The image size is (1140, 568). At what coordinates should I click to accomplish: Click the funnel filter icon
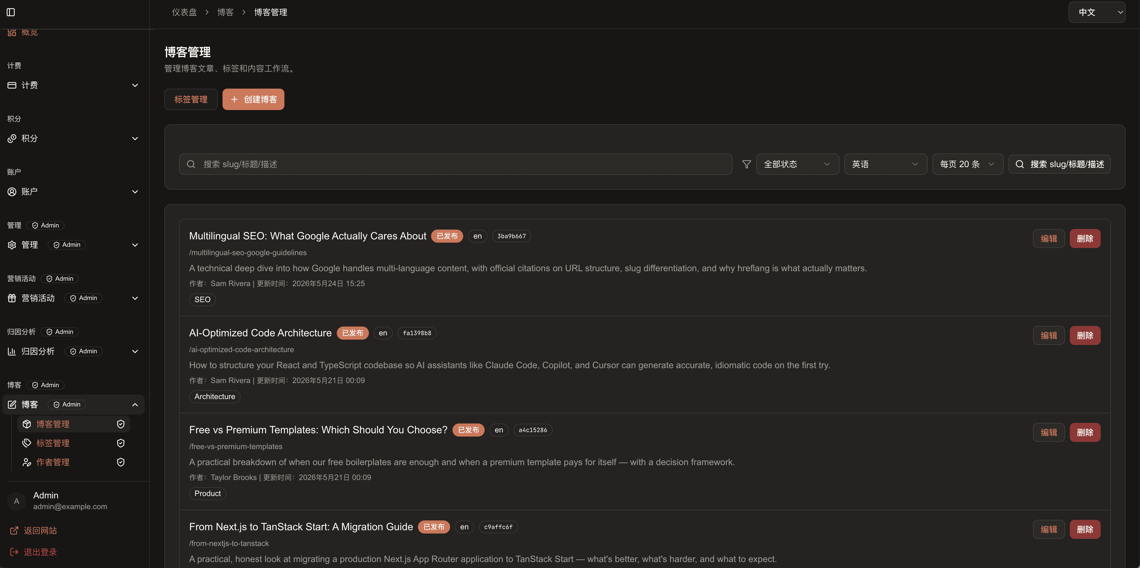pos(747,164)
